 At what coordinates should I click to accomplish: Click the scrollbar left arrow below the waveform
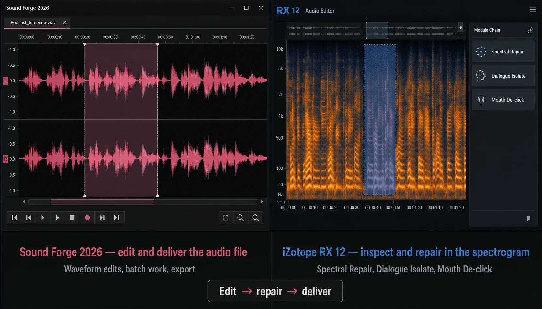coord(24,202)
